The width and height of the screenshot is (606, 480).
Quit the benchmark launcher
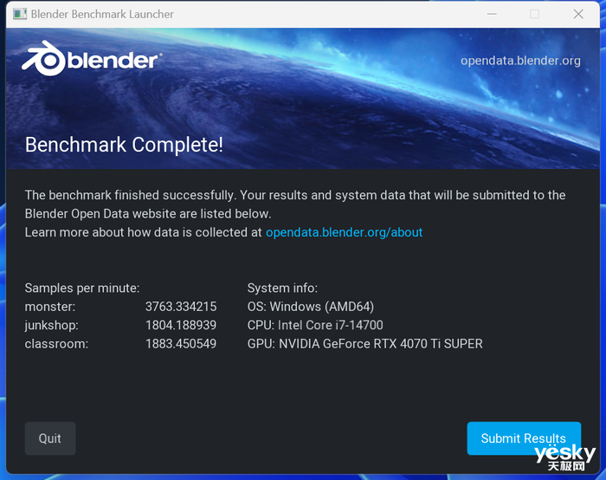[50, 438]
